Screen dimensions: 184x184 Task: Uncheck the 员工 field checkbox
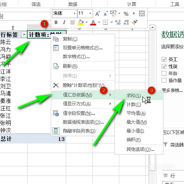[x=164, y=60]
